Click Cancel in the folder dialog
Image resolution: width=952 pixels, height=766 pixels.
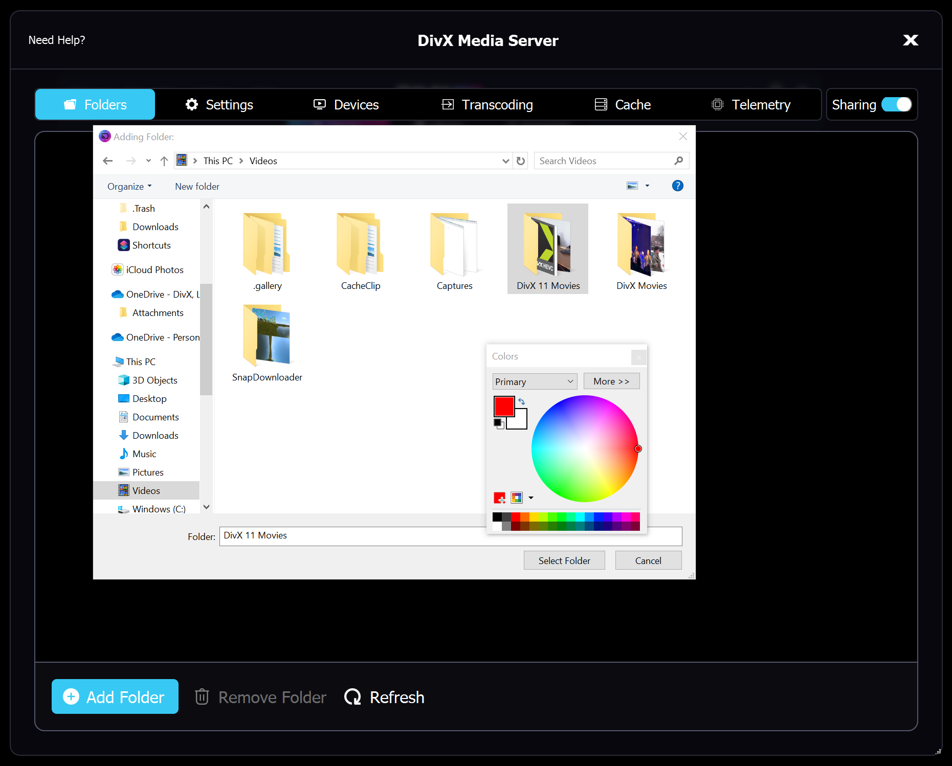648,560
